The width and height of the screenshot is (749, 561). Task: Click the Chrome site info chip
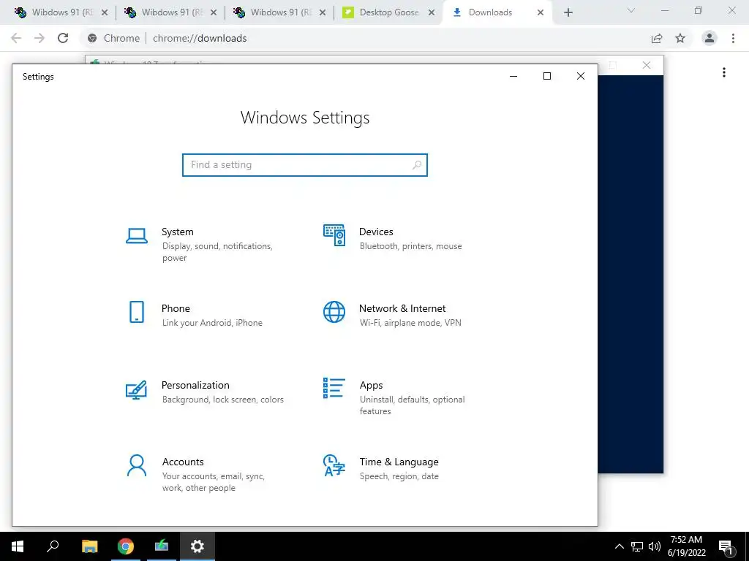[x=115, y=38]
